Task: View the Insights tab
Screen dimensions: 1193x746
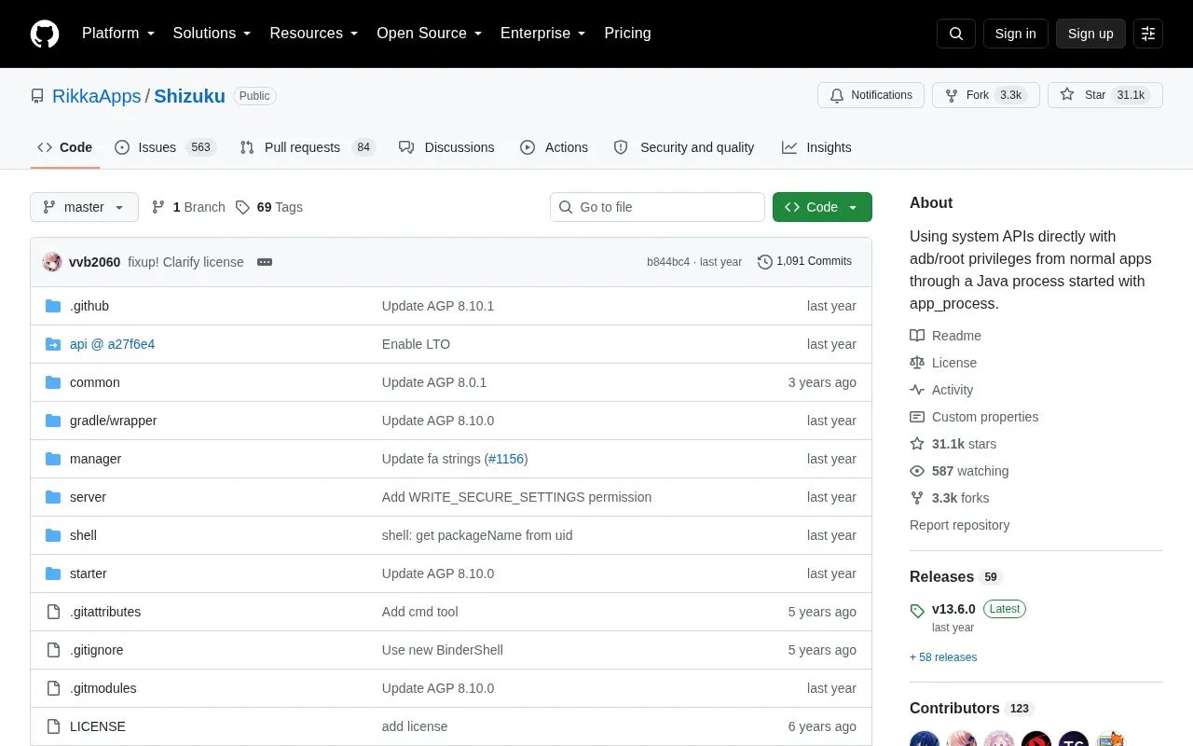Action: [x=816, y=147]
